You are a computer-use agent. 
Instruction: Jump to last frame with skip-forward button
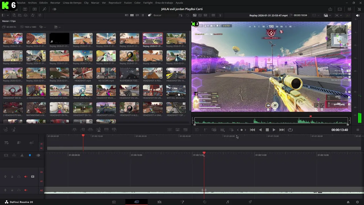point(282,130)
